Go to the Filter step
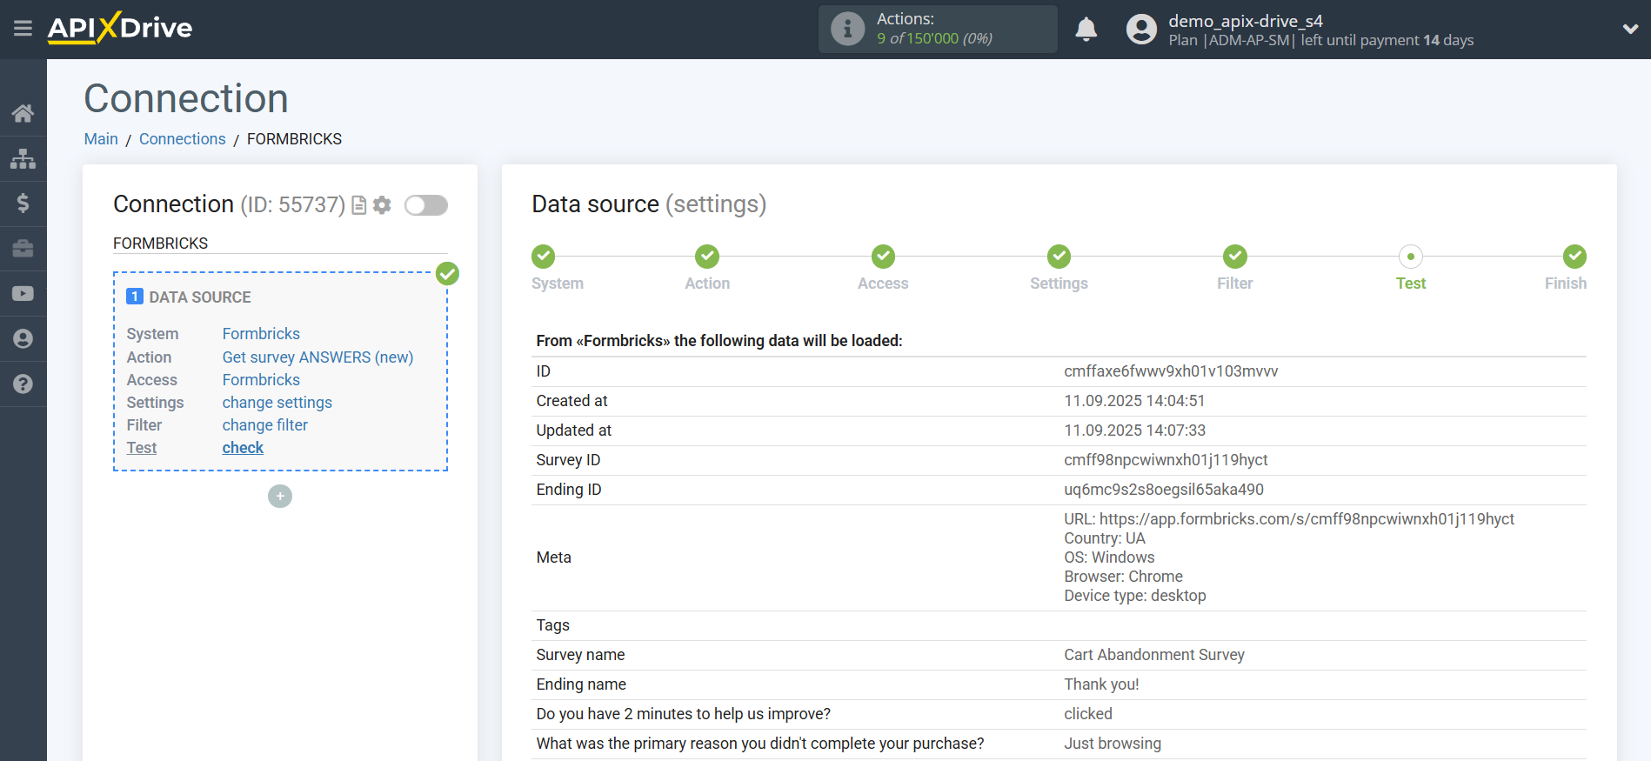 (1234, 284)
